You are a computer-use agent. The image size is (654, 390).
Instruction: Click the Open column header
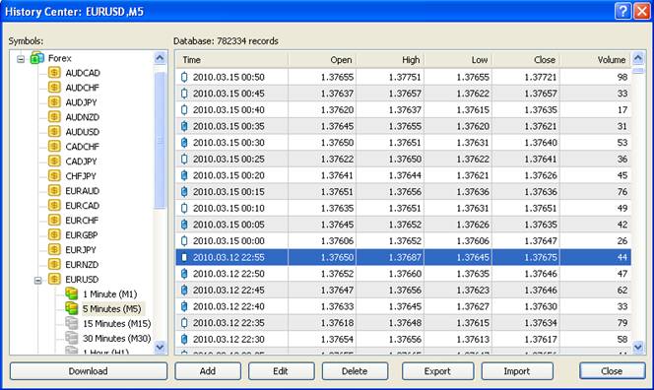tap(322, 60)
